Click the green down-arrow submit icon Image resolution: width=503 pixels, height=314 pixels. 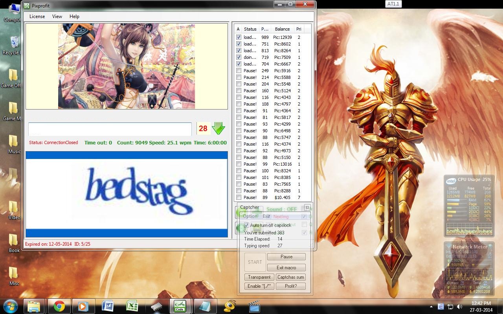tap(218, 128)
